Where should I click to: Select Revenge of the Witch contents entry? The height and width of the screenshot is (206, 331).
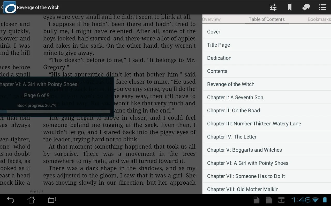tap(267, 84)
